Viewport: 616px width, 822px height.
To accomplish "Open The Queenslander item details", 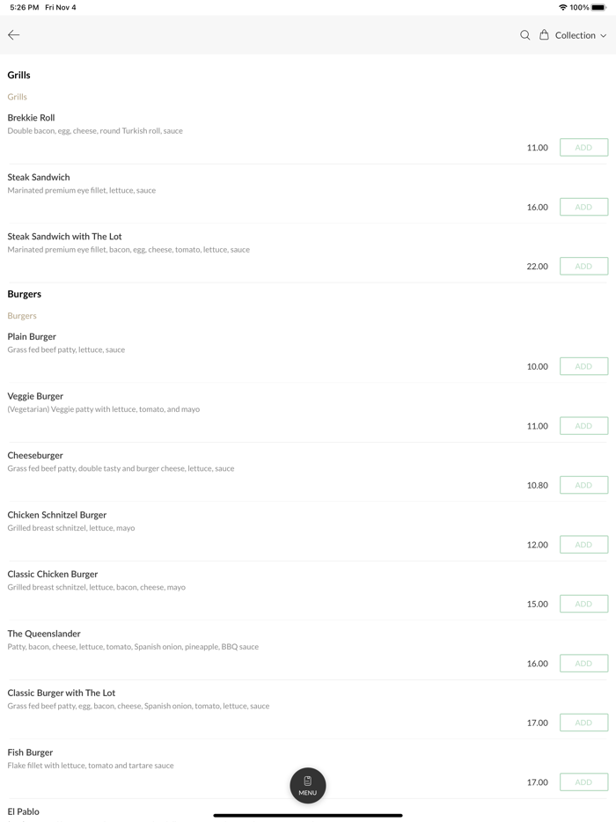I will (44, 634).
